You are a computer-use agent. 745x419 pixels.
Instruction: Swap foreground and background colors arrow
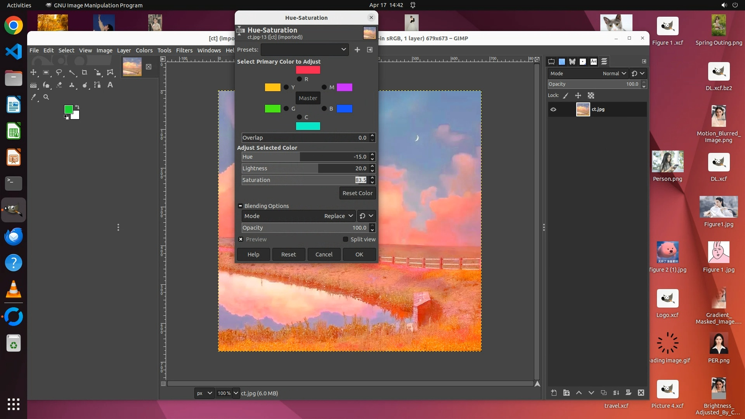pos(77,107)
